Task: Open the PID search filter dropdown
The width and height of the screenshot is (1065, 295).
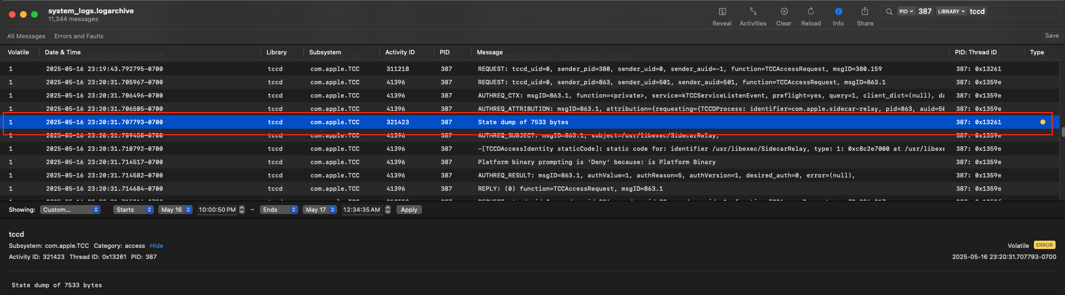Action: (906, 12)
